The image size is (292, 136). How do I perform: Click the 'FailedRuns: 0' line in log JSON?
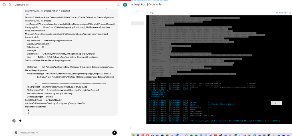[157, 97]
